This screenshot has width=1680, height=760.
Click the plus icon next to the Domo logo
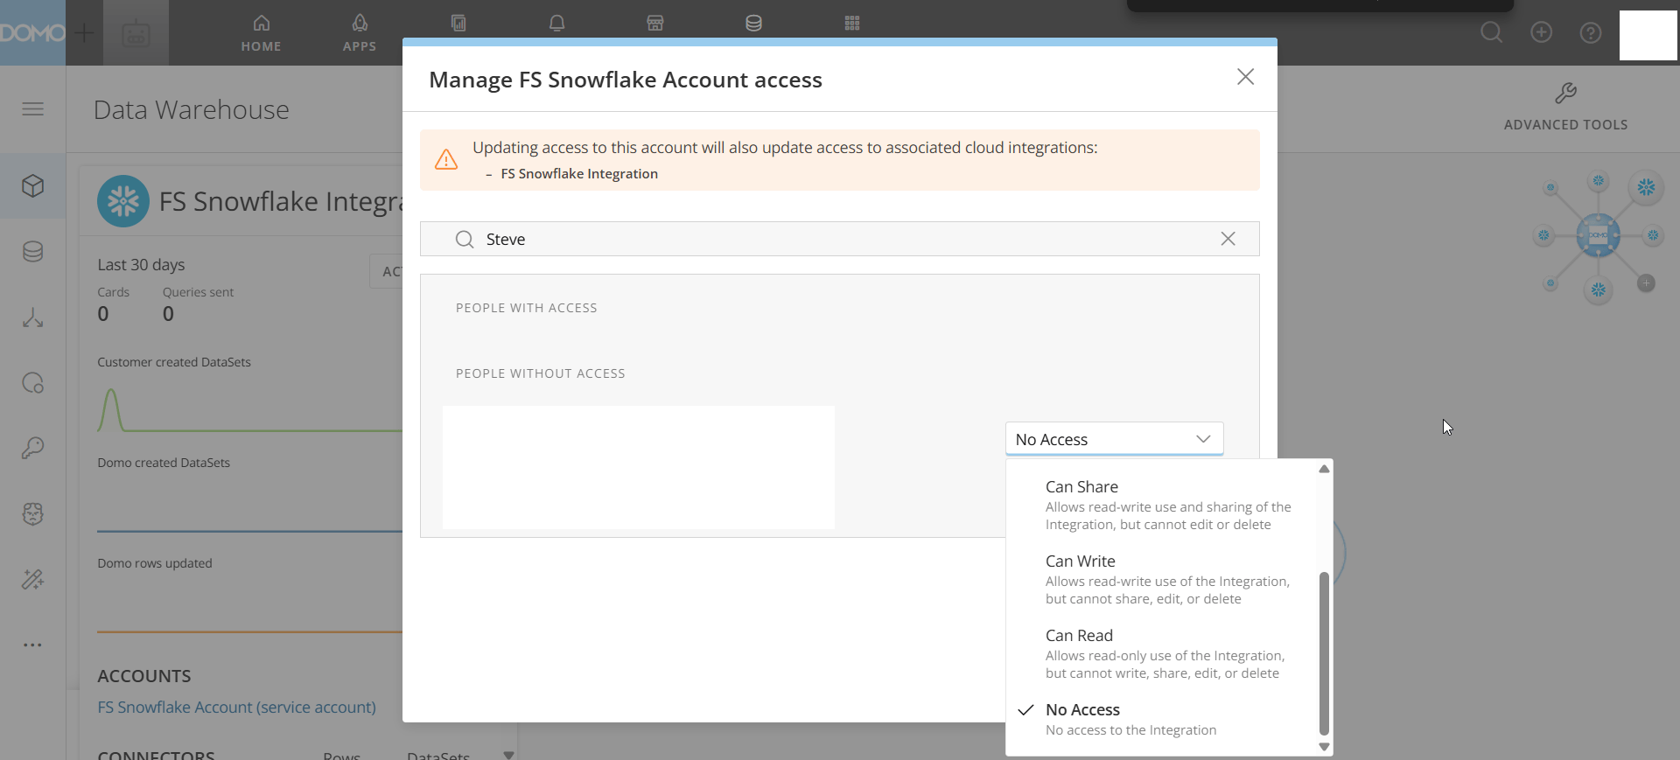(84, 33)
